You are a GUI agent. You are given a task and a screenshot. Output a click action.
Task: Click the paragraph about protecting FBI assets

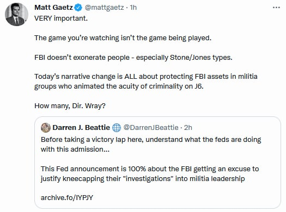(146, 82)
